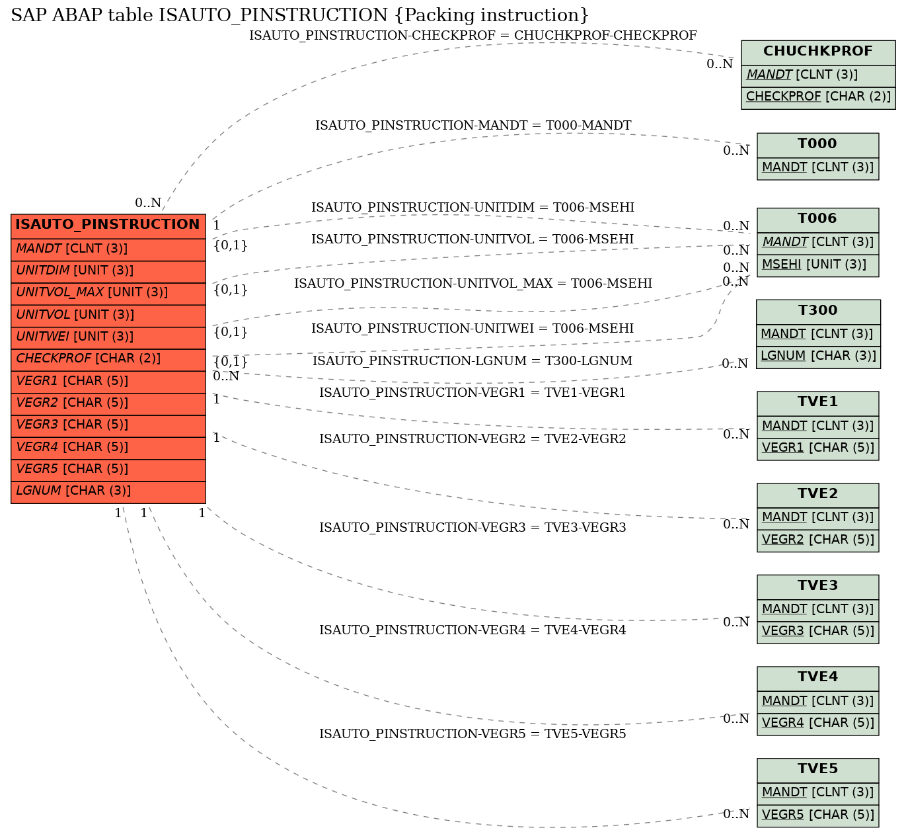Click the VEGR1 = TVE1-VEGR1 relation label

473,393
